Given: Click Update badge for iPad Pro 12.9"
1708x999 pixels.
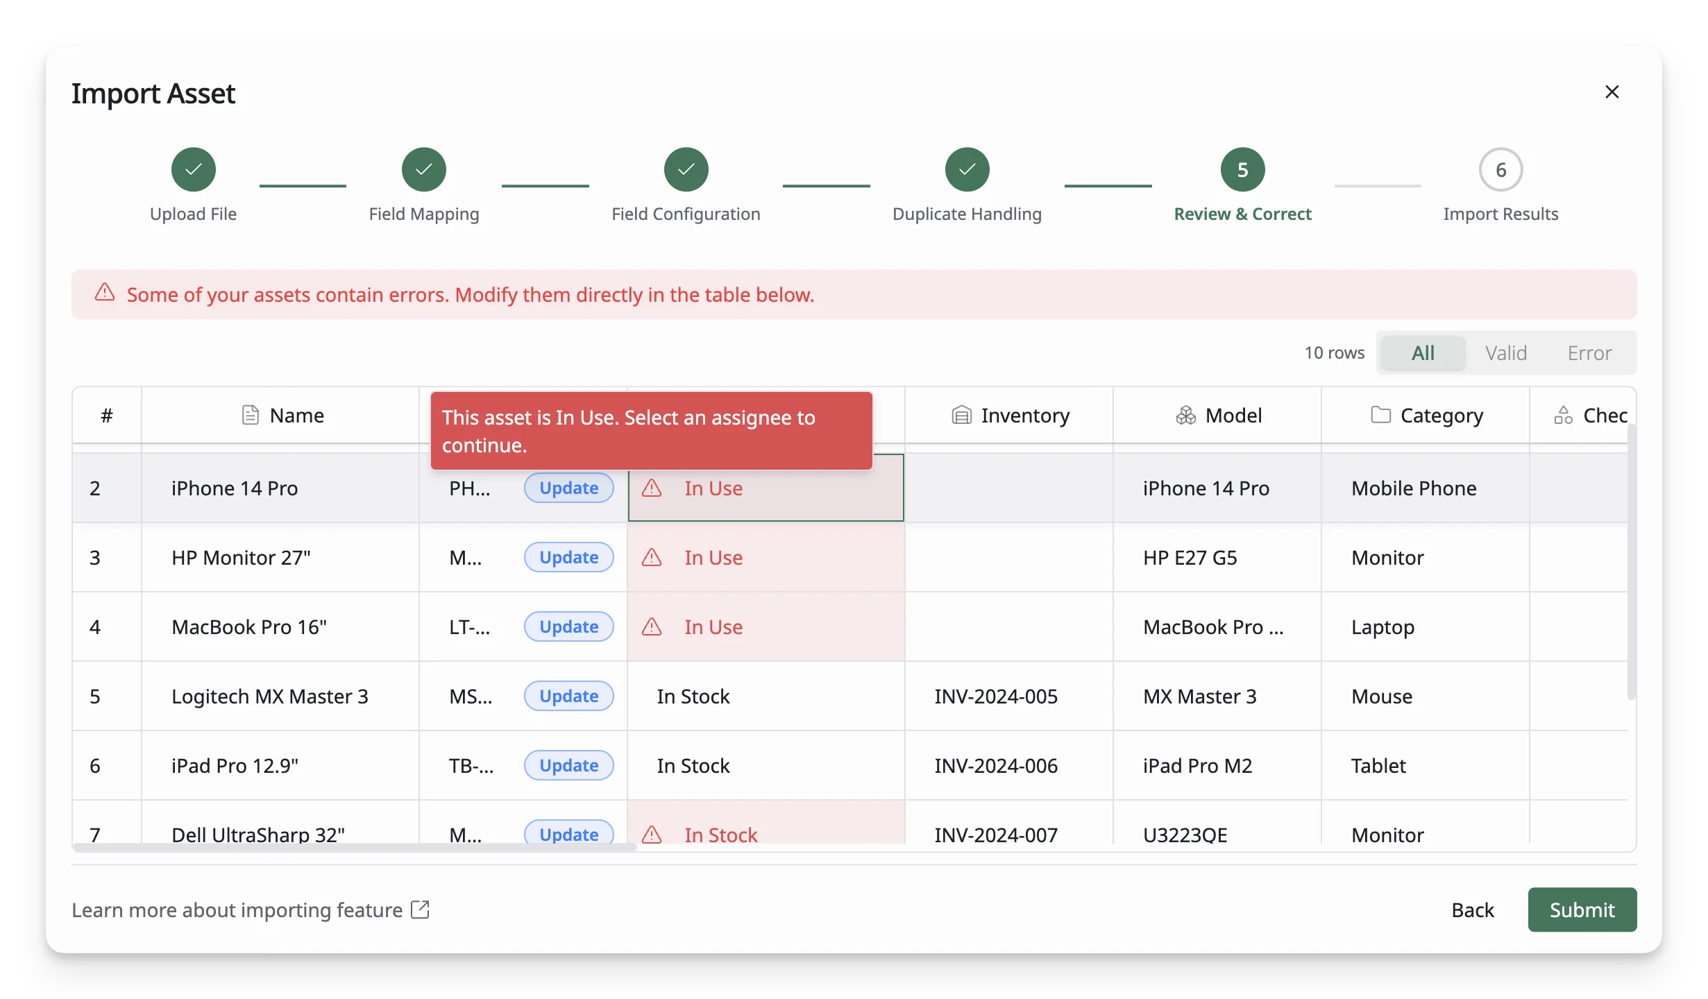Looking at the screenshot, I should coord(568,765).
